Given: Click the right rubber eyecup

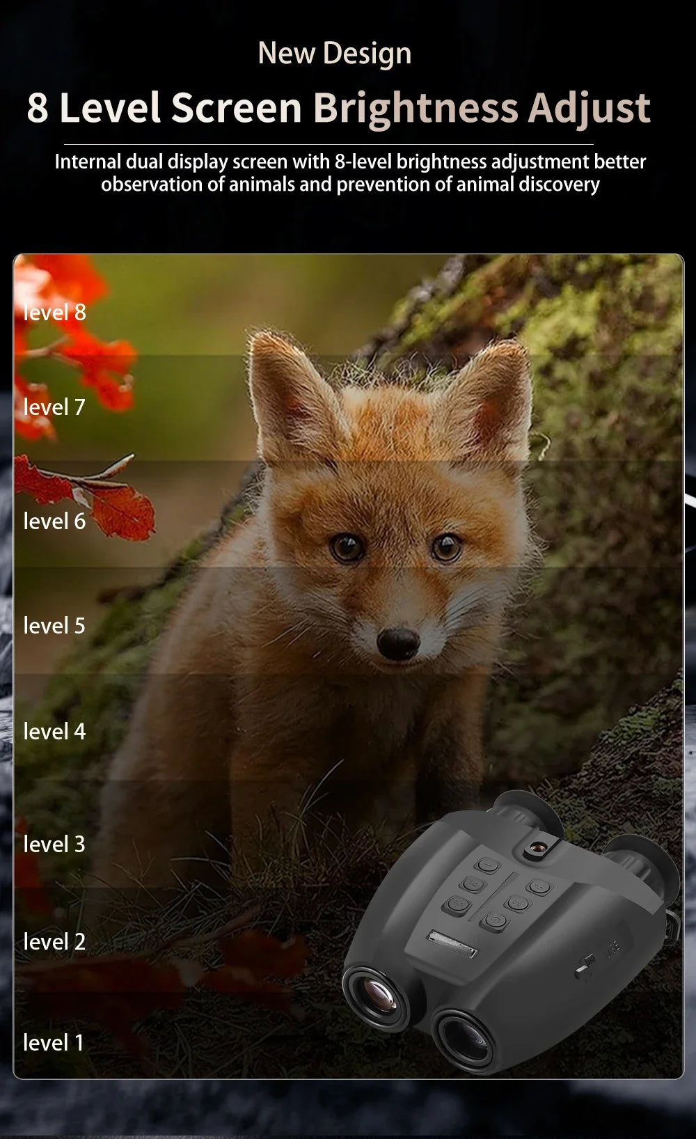Looking at the screenshot, I should 643,863.
